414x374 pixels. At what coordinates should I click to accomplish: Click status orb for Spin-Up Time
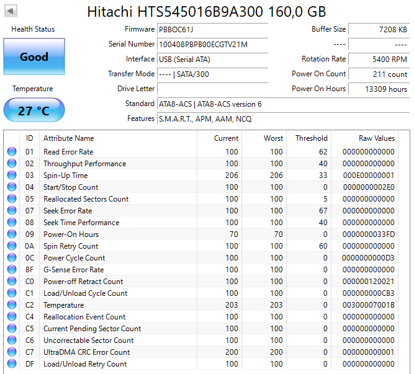(12, 175)
